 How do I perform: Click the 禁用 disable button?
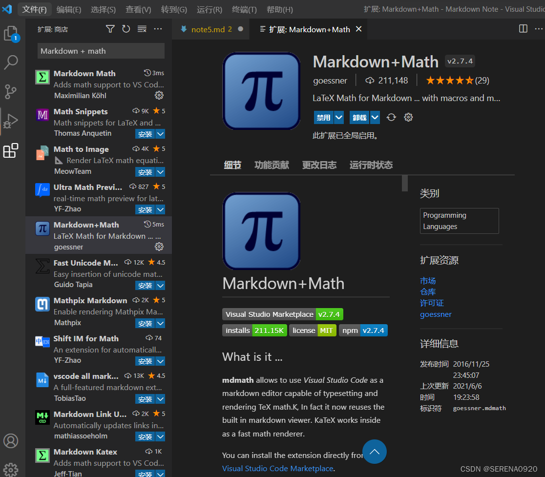pyautogui.click(x=324, y=118)
